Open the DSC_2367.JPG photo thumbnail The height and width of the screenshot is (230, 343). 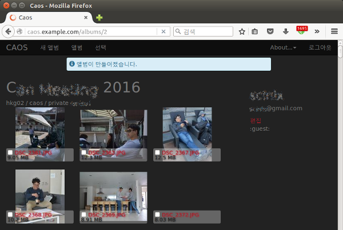187,128
